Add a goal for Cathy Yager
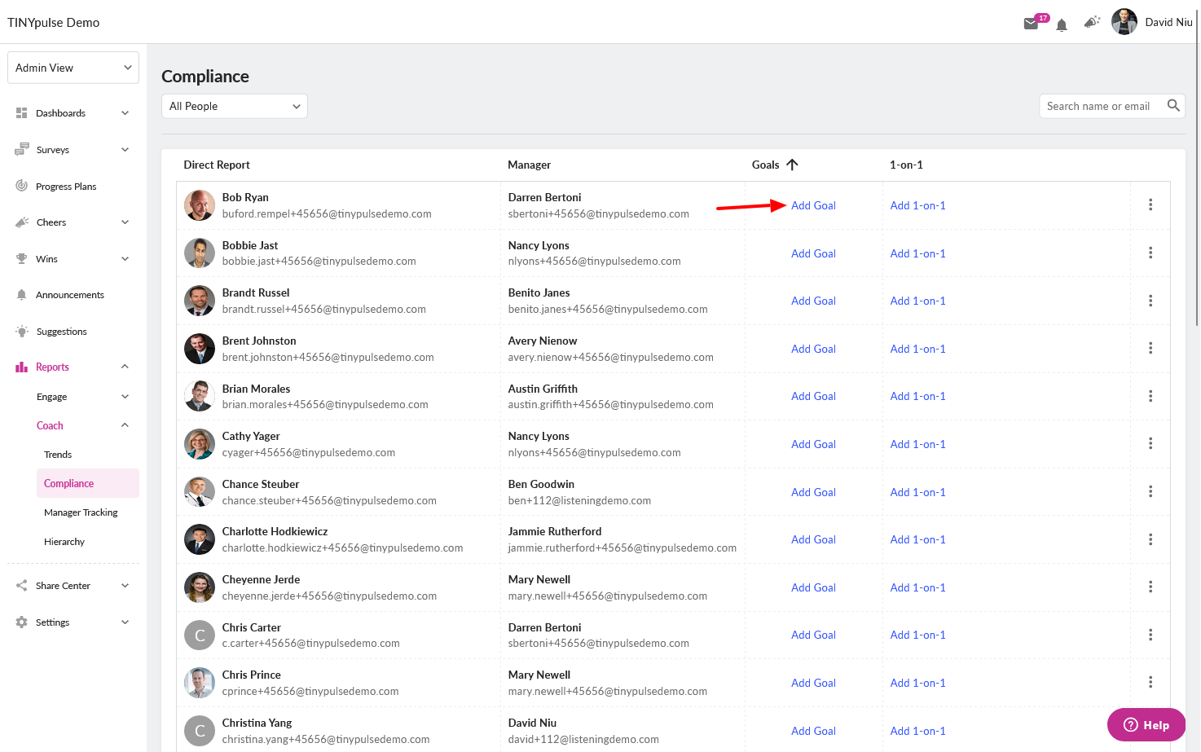 813,444
